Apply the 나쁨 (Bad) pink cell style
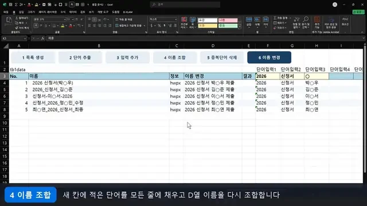This screenshot has height=206, width=367. (x=228, y=21)
